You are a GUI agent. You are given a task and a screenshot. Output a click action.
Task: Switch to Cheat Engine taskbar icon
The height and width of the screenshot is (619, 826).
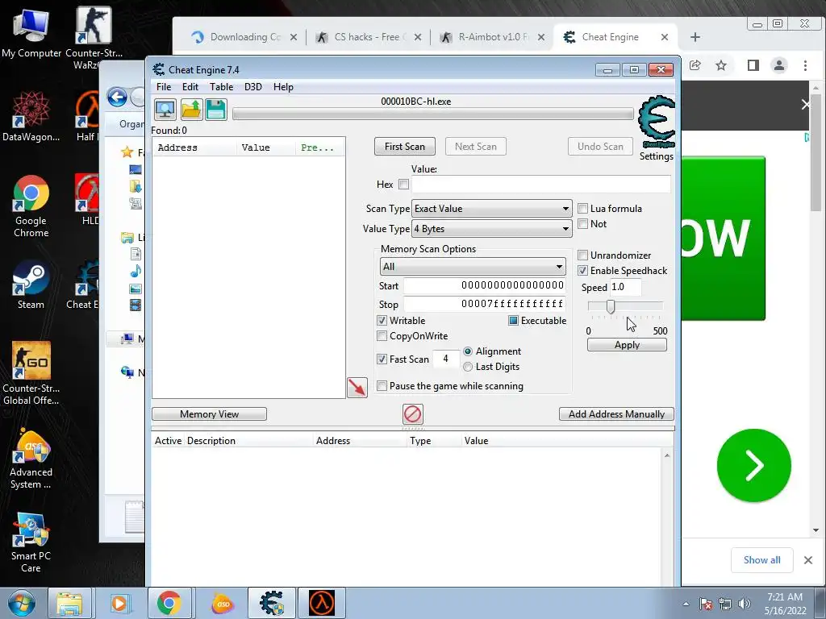[x=272, y=603]
